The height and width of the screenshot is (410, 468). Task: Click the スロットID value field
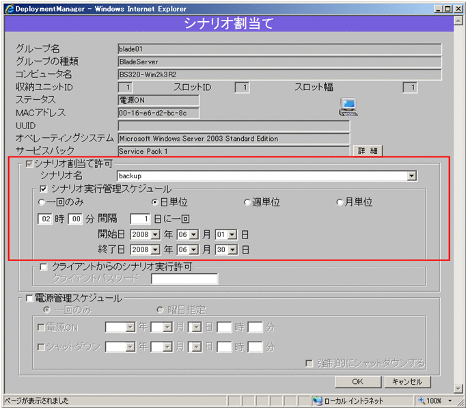tap(242, 87)
